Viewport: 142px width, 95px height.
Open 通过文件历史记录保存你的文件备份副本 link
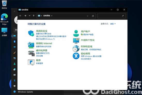(x=51, y=36)
